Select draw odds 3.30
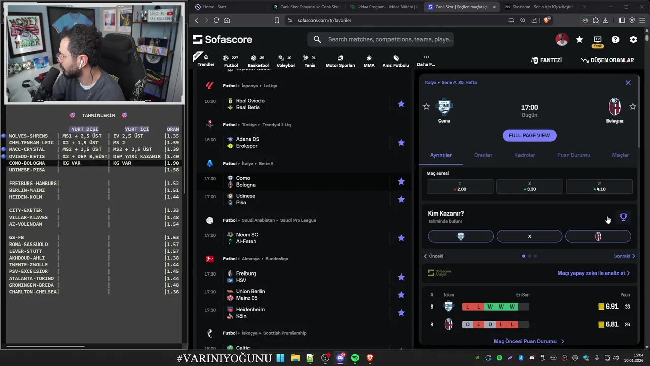This screenshot has height=366, width=650. coord(529,187)
